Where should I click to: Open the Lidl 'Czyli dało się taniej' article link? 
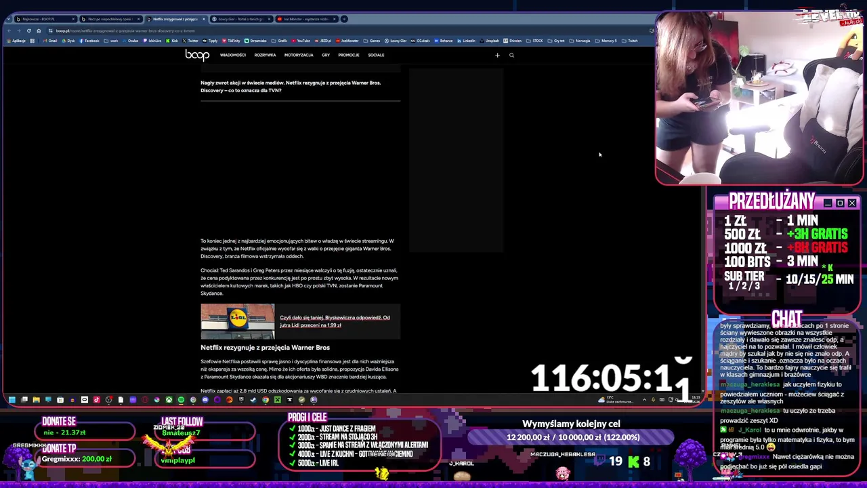(335, 321)
